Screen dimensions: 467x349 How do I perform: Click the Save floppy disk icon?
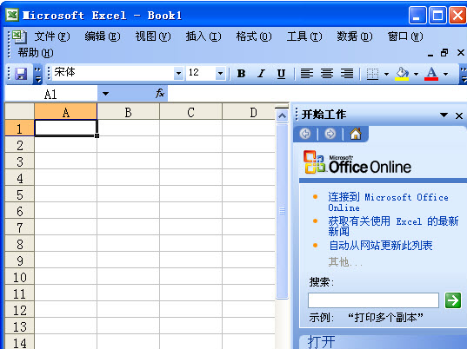(21, 74)
